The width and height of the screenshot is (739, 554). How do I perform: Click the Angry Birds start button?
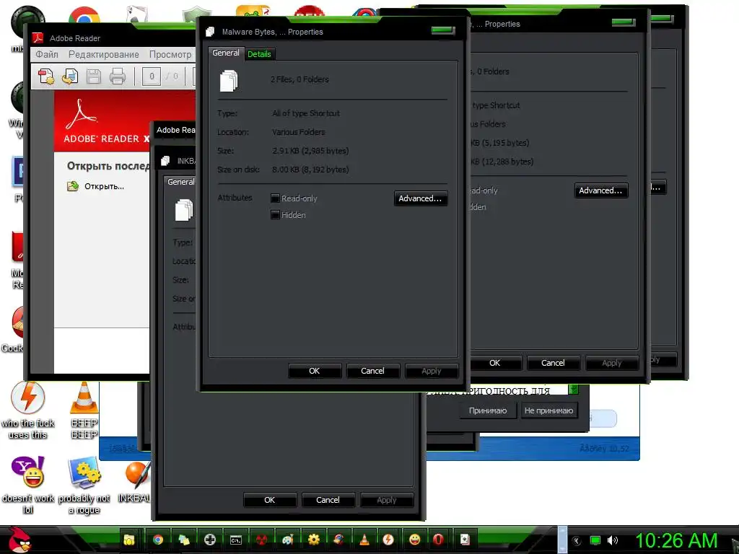[x=19, y=540]
